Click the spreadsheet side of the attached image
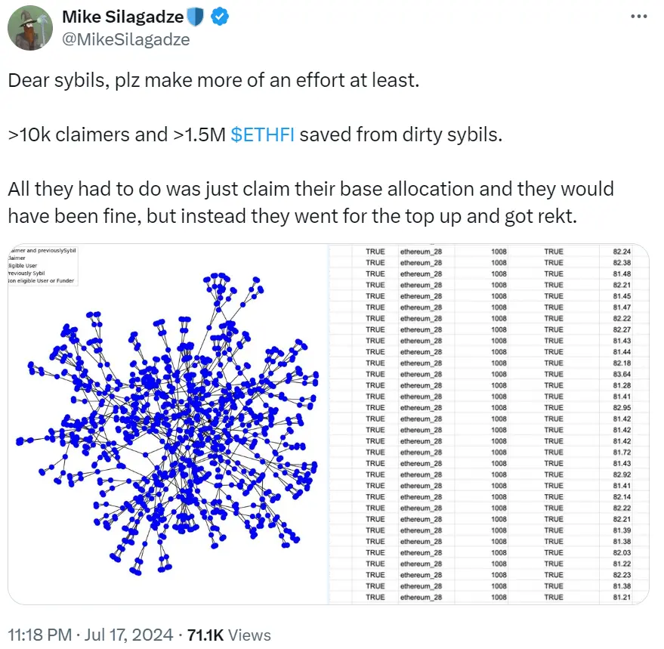 (491, 423)
